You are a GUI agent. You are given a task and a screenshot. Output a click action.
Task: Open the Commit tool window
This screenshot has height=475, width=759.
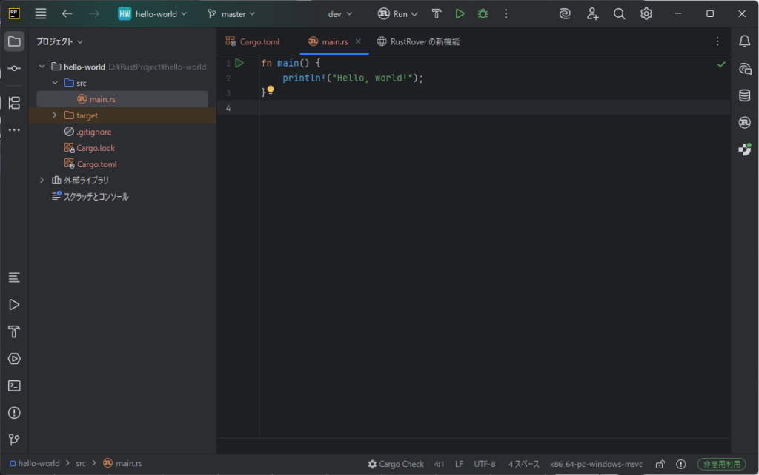click(14, 69)
